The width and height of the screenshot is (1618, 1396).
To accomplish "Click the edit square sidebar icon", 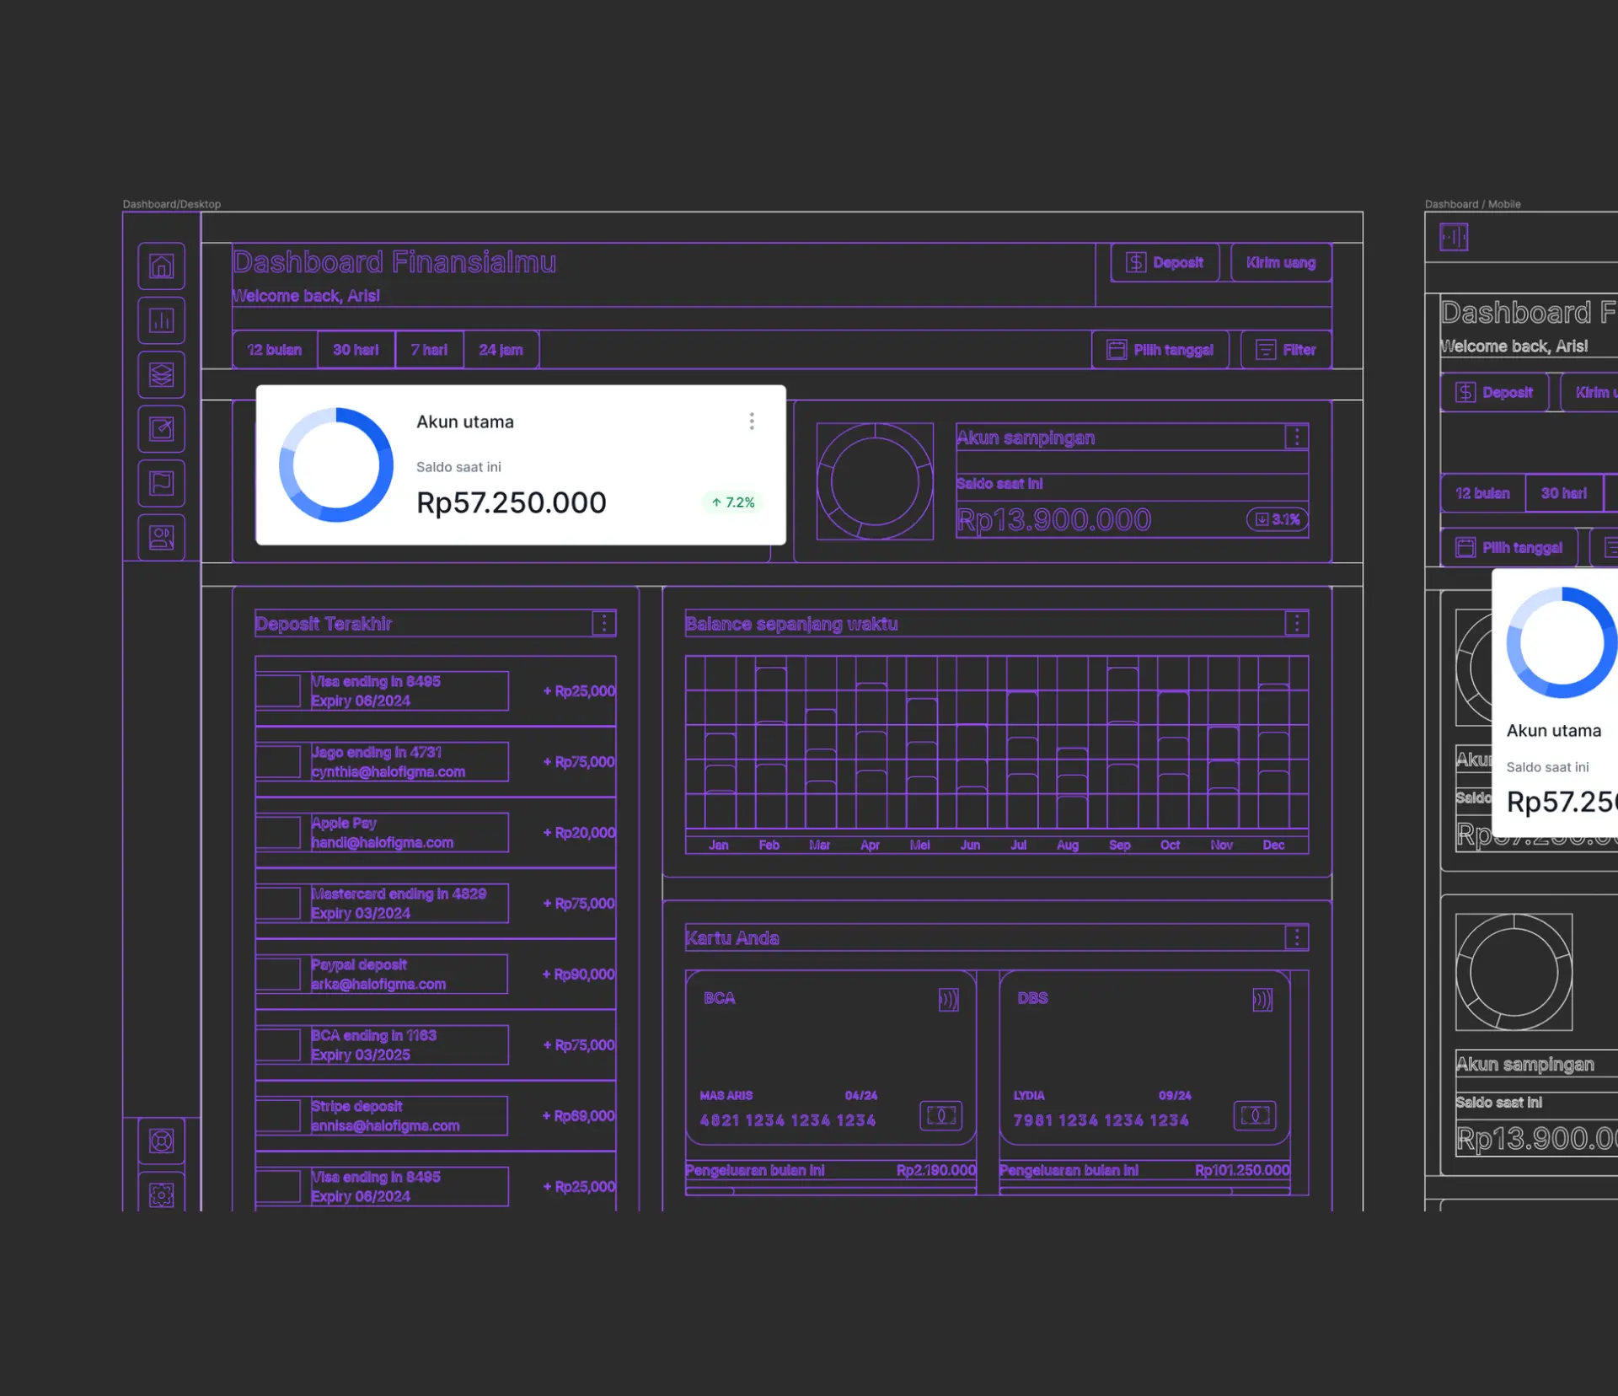I will click(161, 429).
